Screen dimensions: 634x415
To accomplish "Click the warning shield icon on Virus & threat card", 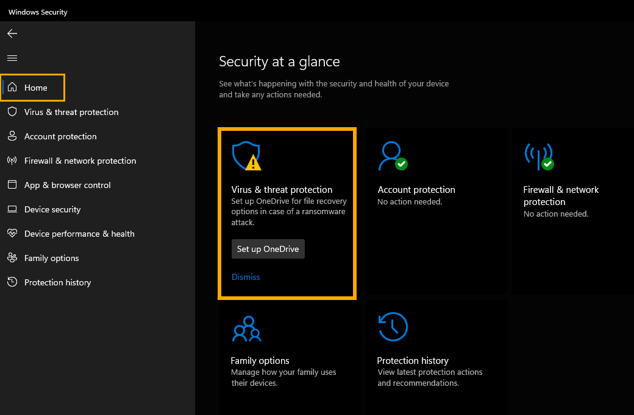I will click(247, 156).
